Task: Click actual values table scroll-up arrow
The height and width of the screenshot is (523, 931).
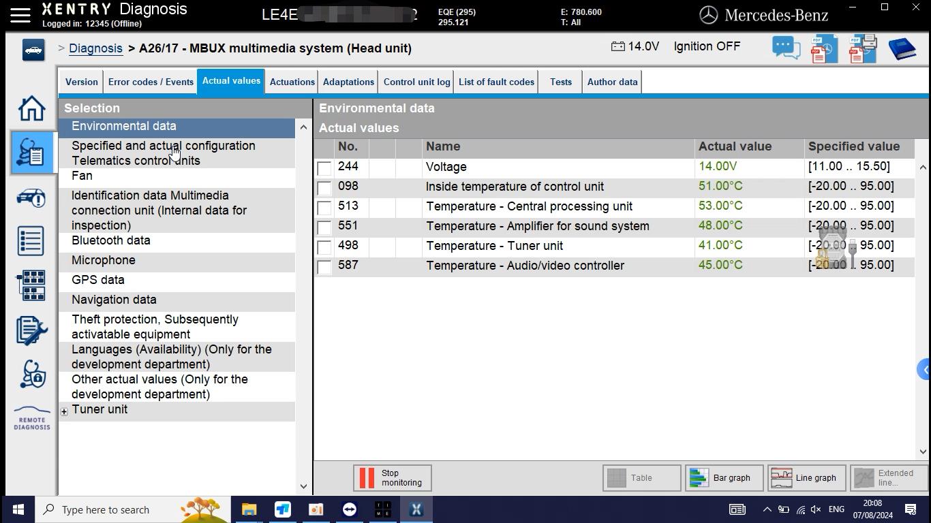Action: point(923,167)
